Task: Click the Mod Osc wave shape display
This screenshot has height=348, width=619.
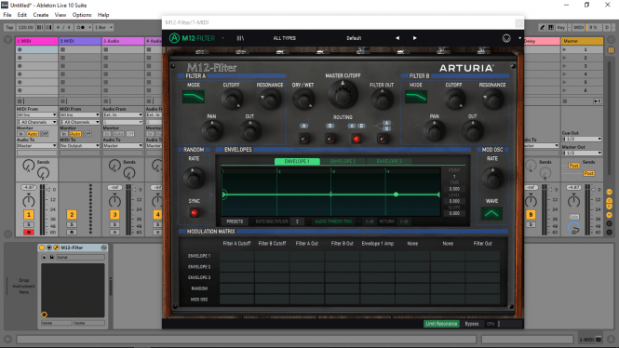Action: click(491, 213)
